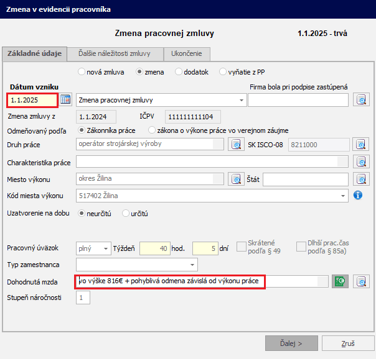Open the Typ zamestnanca dropdown
The image size is (376, 359).
(x=192, y=265)
